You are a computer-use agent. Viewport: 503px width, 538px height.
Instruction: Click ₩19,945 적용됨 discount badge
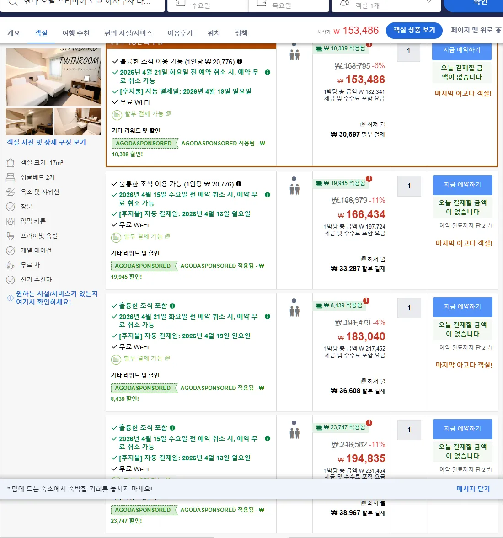coord(341,183)
